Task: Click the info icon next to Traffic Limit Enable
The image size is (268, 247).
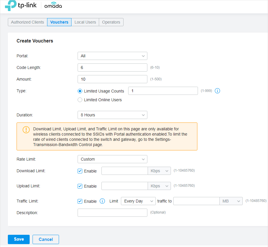Action: [x=102, y=201]
